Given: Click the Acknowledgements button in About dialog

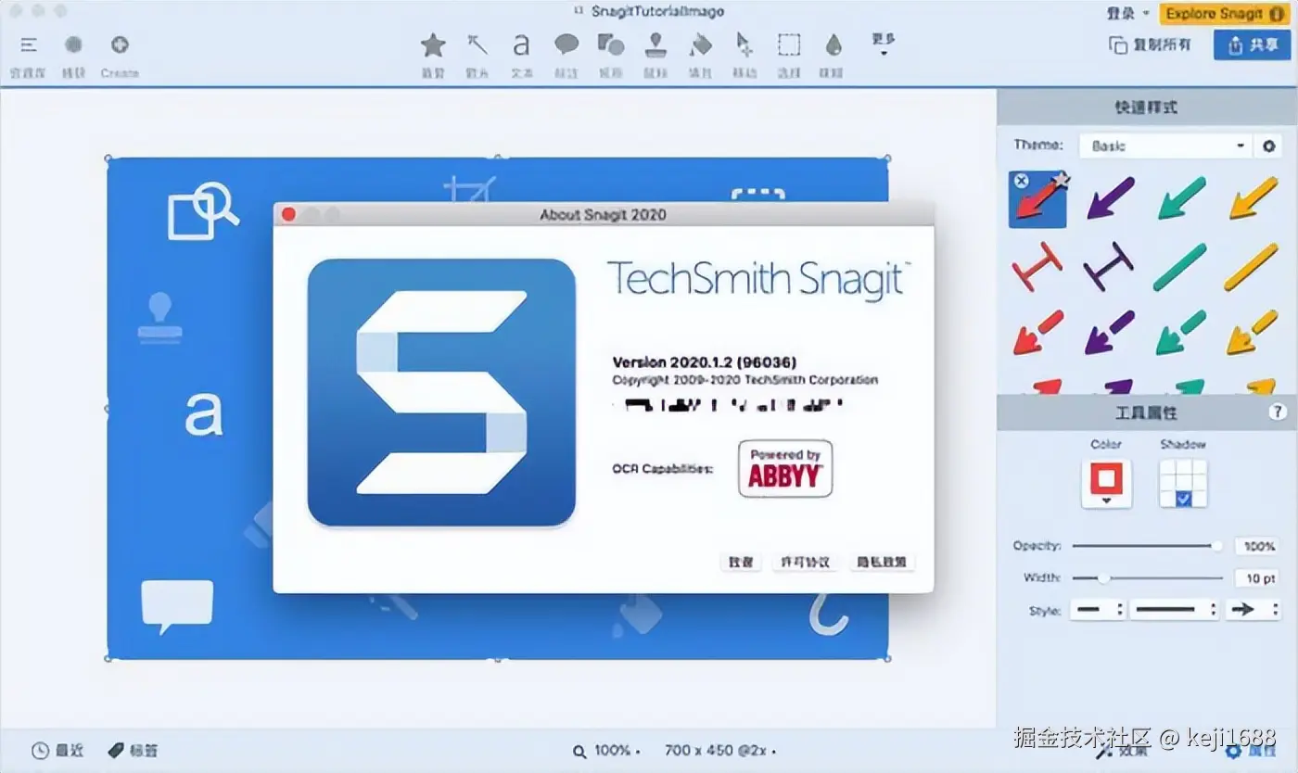Looking at the screenshot, I should pos(741,562).
